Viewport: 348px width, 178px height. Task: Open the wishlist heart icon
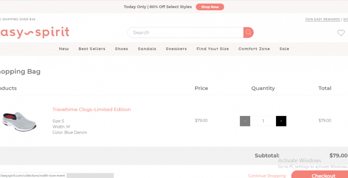pos(341,33)
